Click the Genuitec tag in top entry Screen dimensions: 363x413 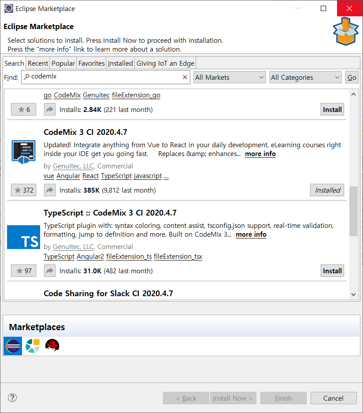[x=96, y=95]
